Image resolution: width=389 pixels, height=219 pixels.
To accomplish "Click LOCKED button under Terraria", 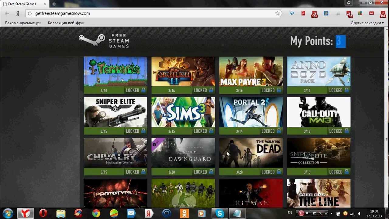I will pos(136,90).
